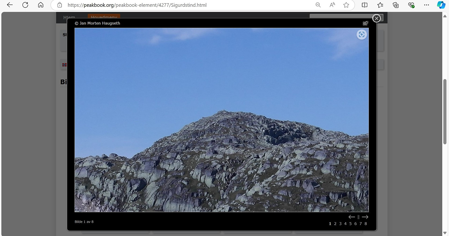Open the zoom out magnifier in address bar
The image size is (449, 236).
[x=318, y=5]
